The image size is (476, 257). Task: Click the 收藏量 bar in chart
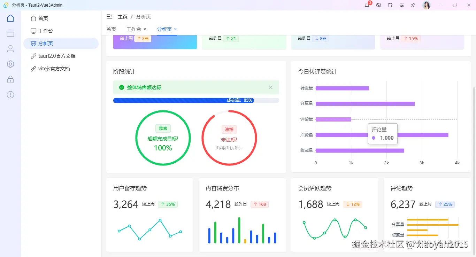[360, 151]
